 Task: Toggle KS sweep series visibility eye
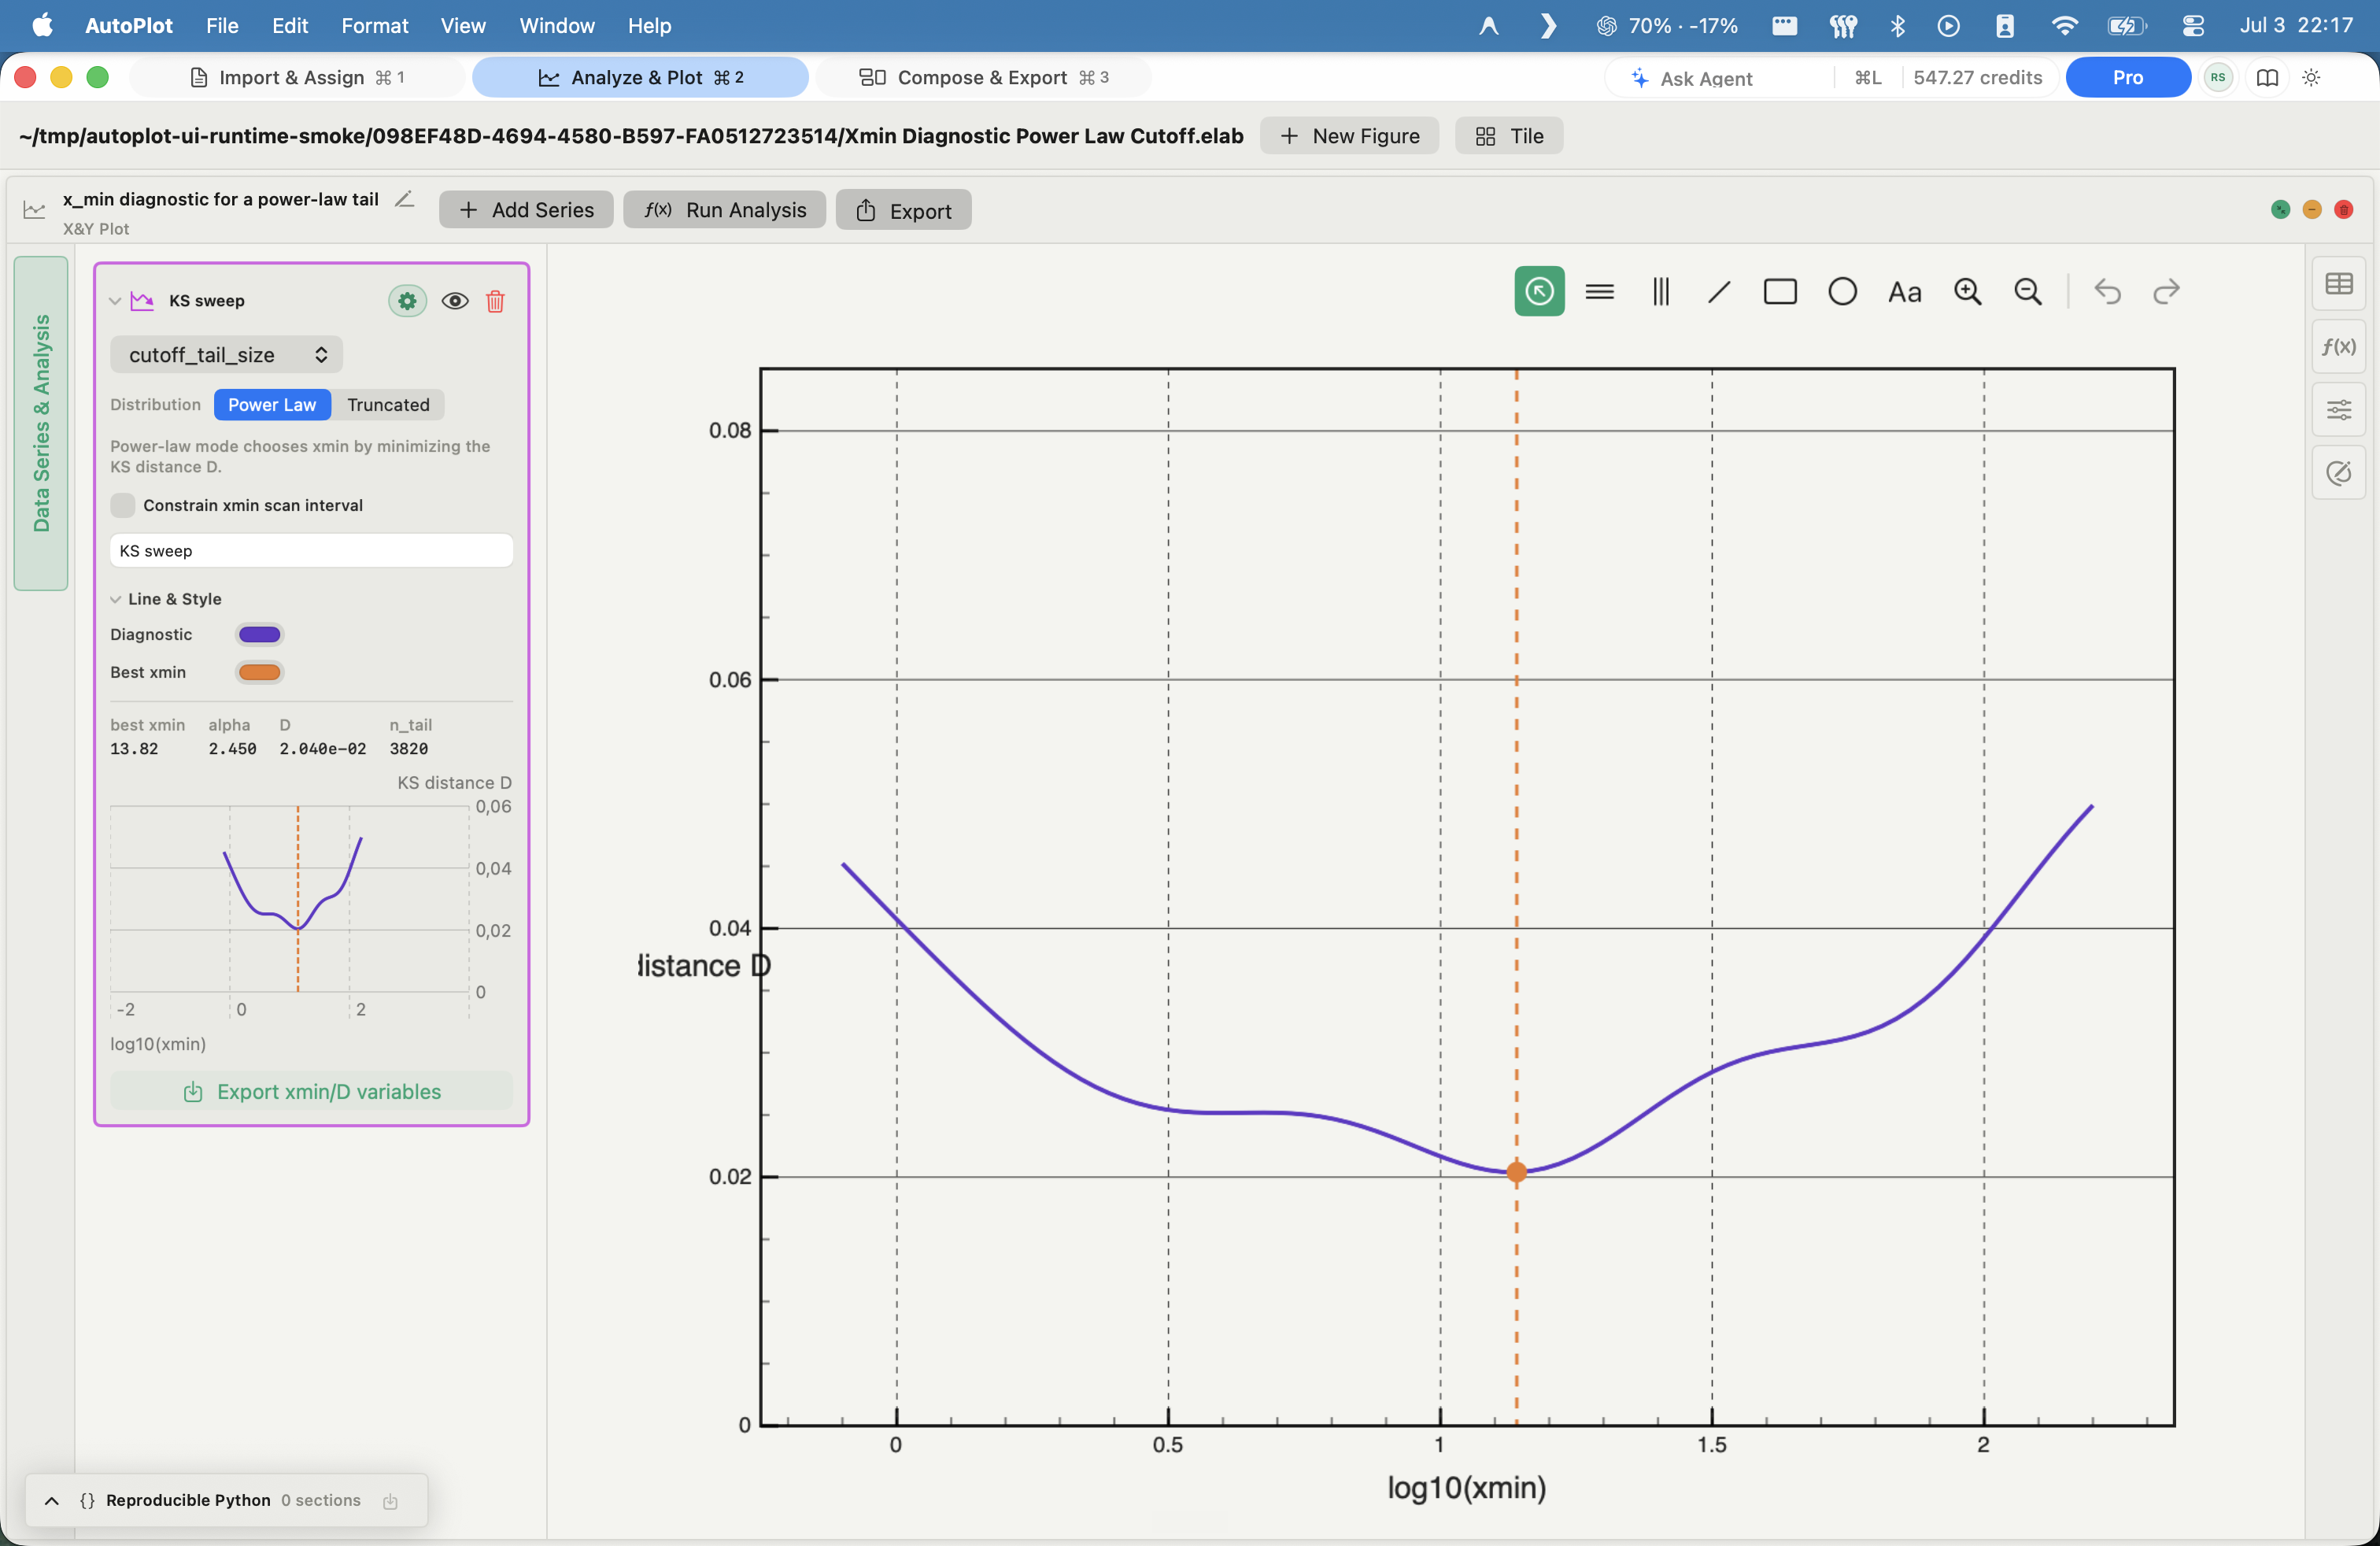click(x=455, y=300)
